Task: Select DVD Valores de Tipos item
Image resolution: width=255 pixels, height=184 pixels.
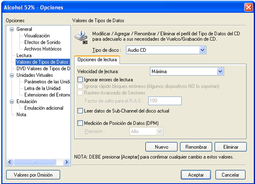Action: tap(43, 68)
